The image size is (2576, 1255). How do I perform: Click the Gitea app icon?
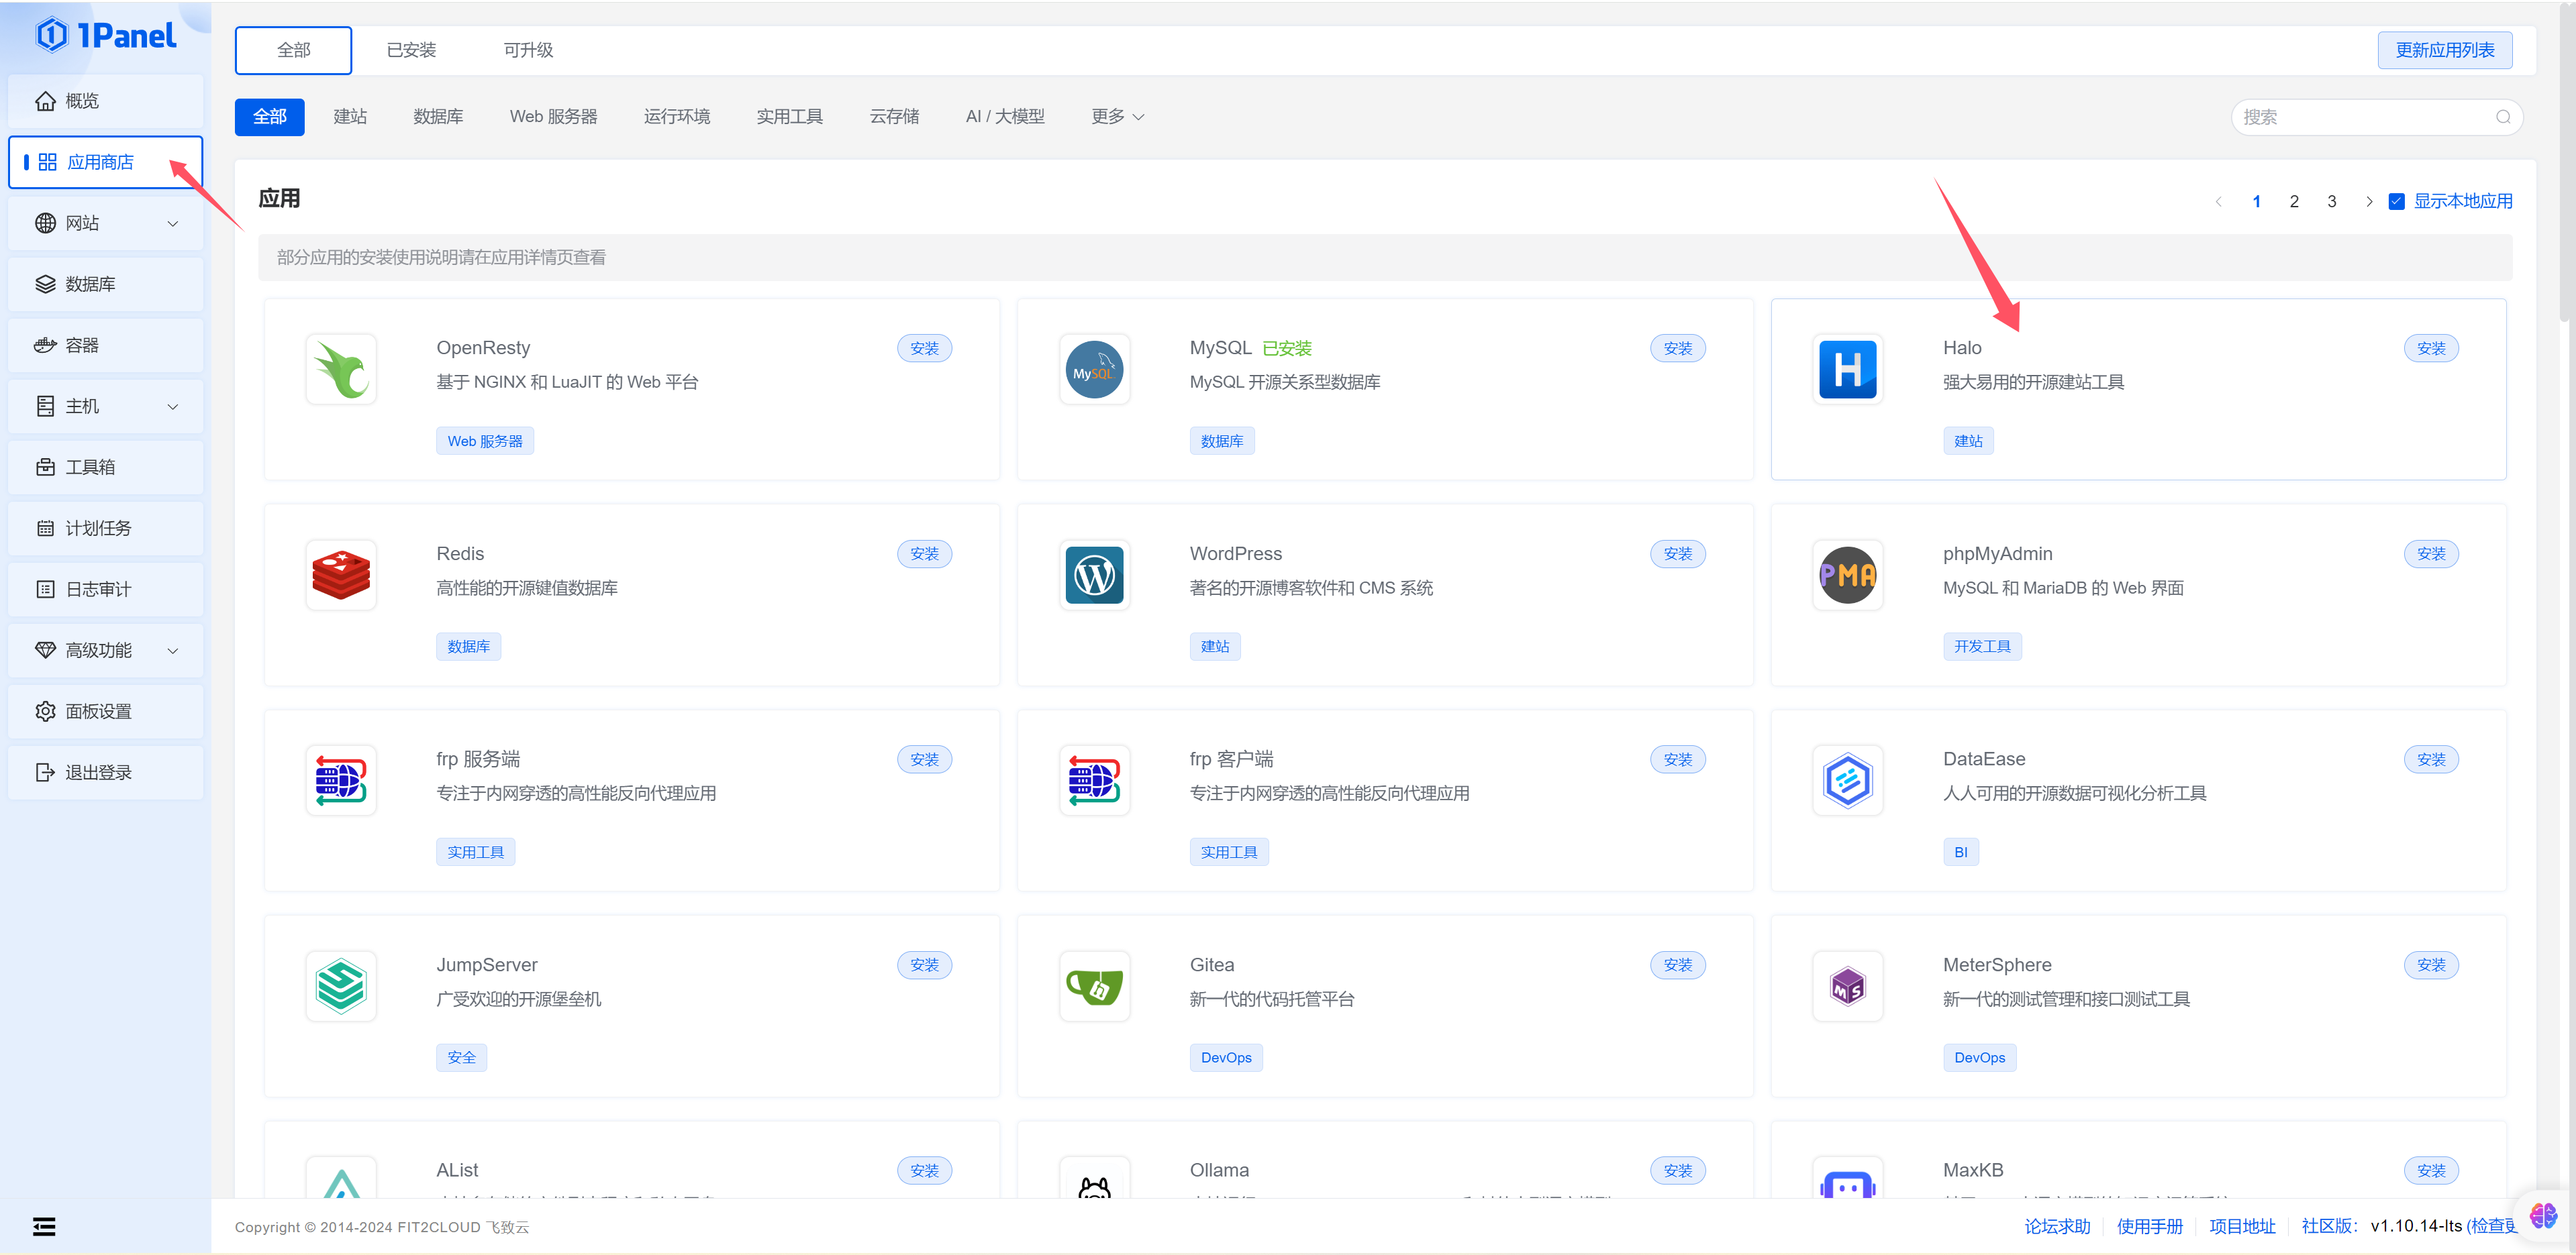click(1094, 986)
